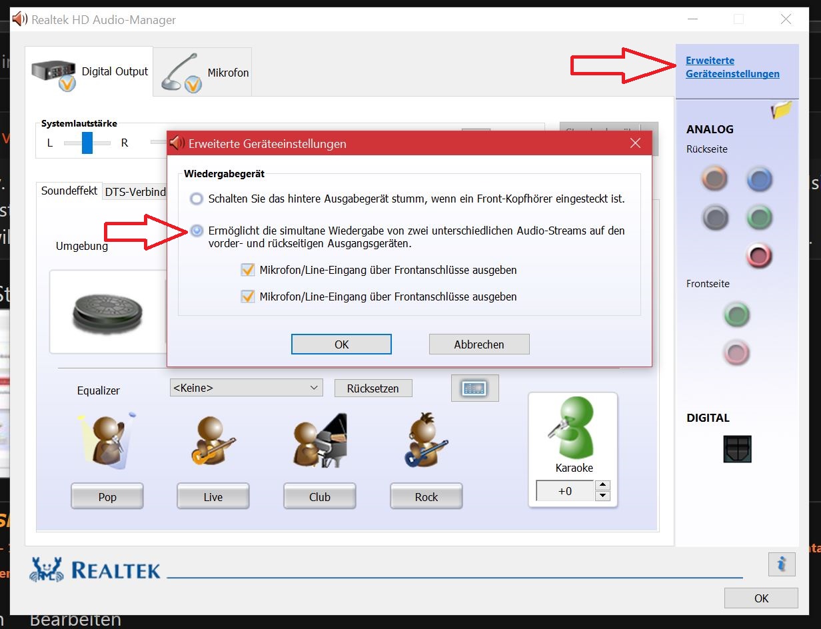Close the Erweiterte Geräteeinstellungen dialog
This screenshot has width=821, height=629.
pyautogui.click(x=635, y=143)
